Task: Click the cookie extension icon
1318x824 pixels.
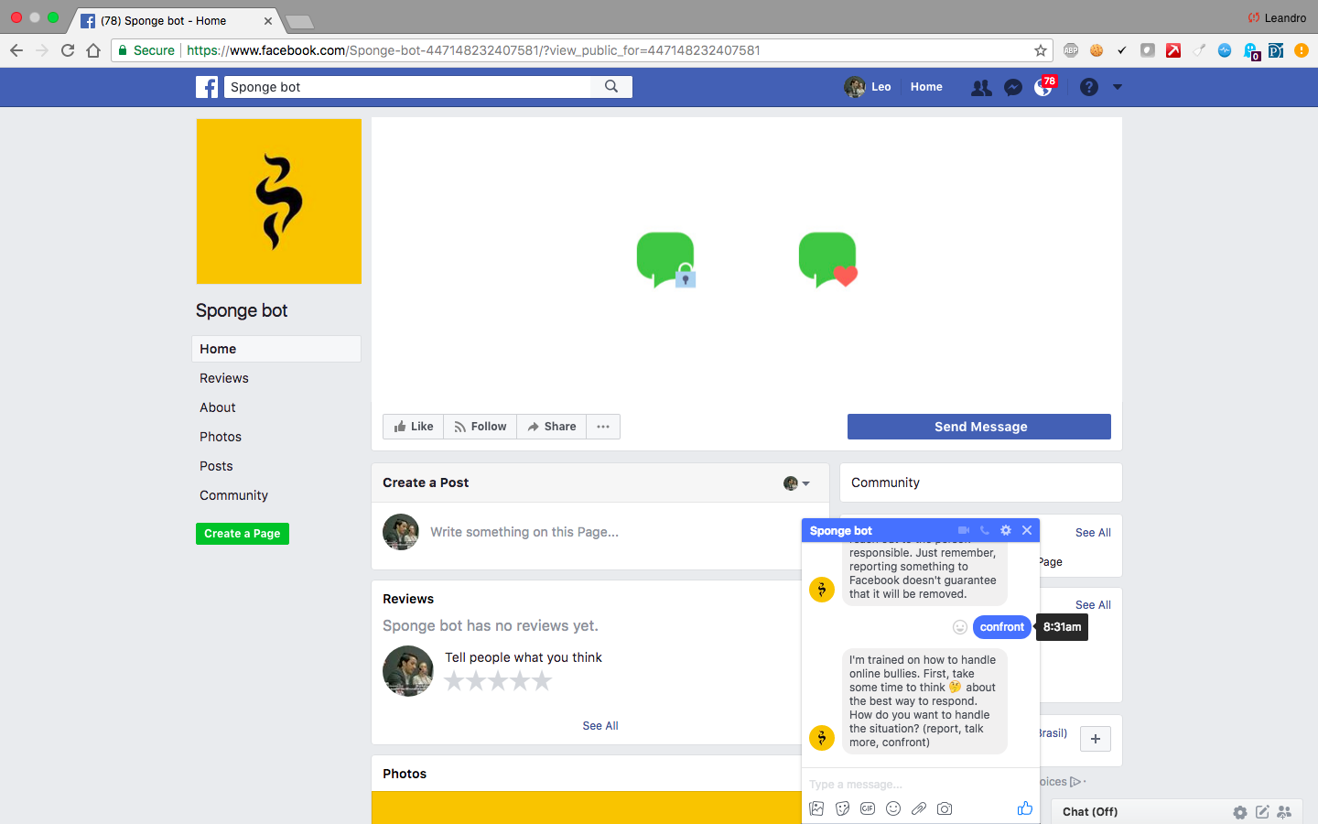Action: [x=1097, y=50]
